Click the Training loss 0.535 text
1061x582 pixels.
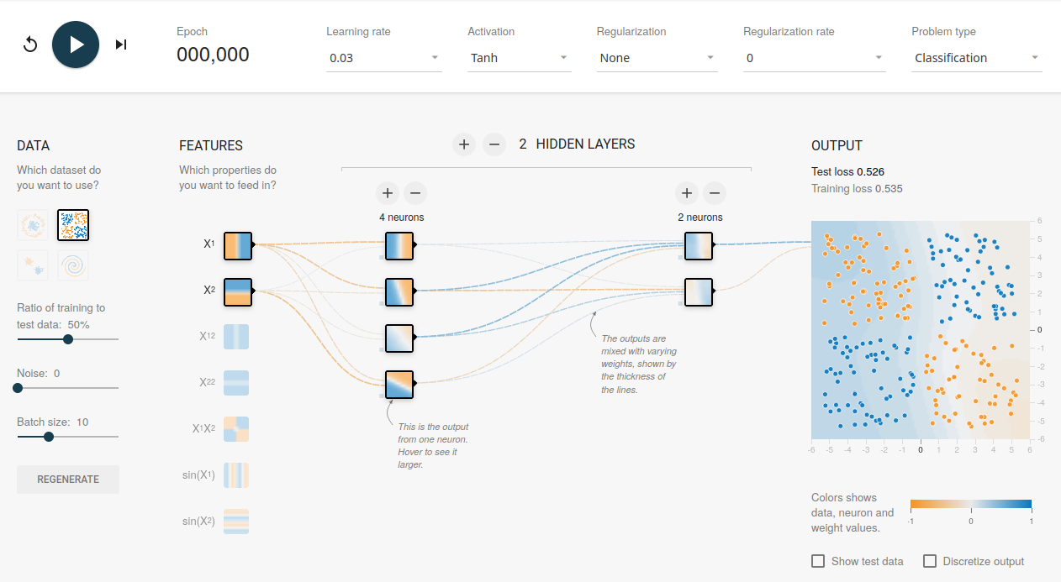tap(857, 188)
